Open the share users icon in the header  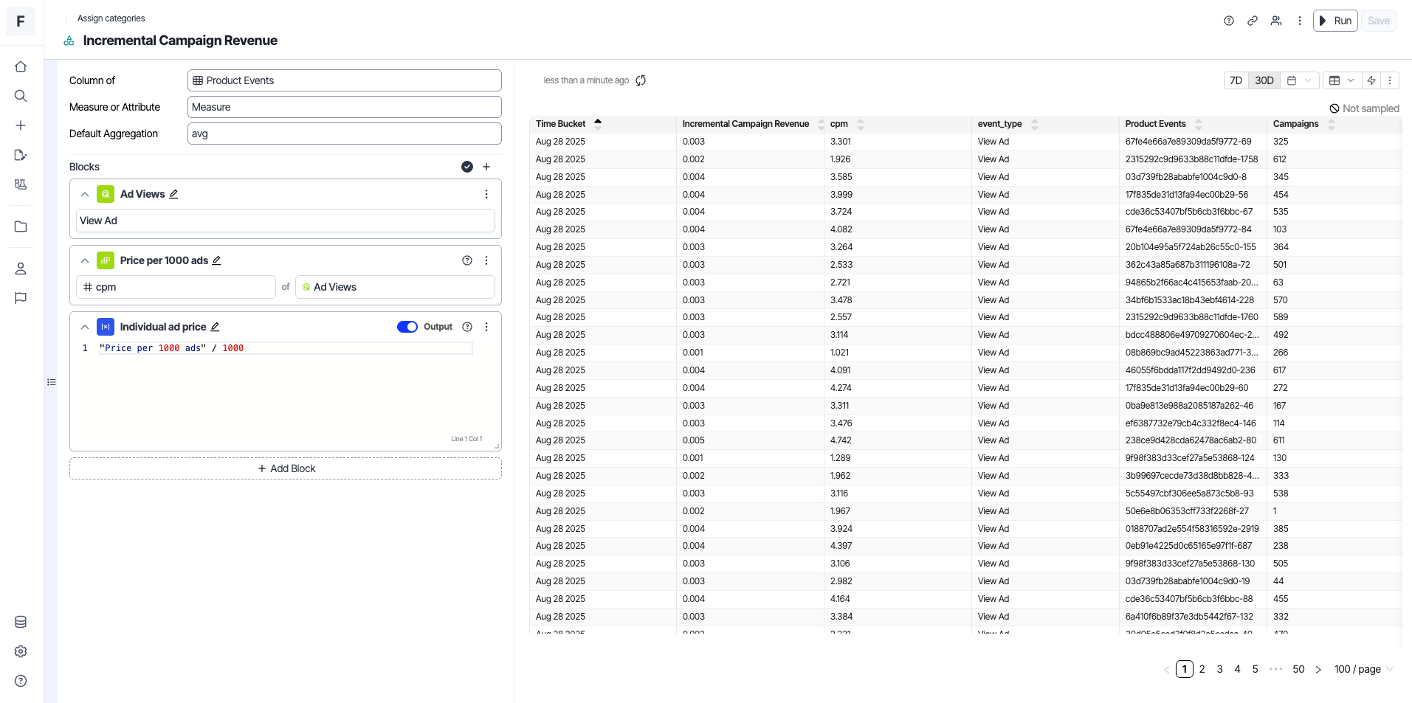[x=1276, y=21]
